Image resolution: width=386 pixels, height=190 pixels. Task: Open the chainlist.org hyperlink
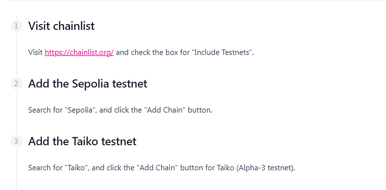point(79,53)
